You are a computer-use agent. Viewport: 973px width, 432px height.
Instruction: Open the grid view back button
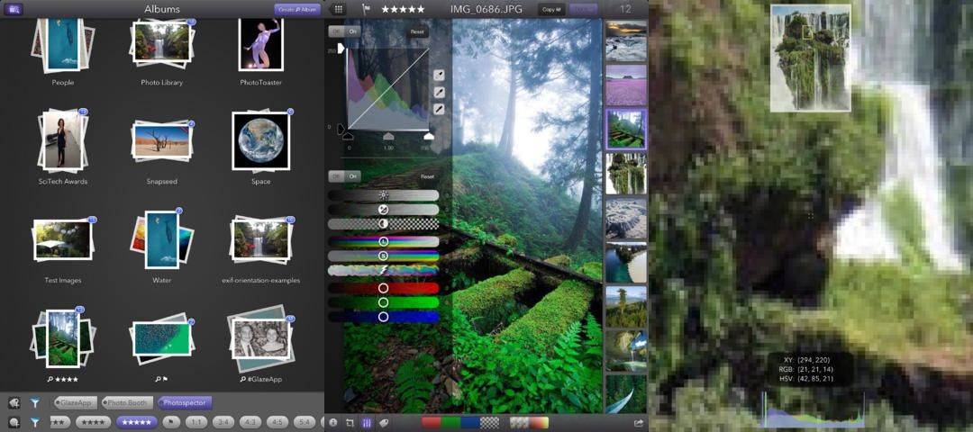[x=338, y=9]
